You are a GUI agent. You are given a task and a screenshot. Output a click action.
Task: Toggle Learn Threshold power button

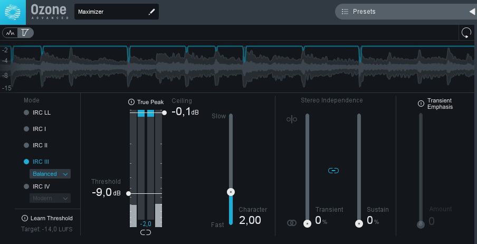tap(25, 218)
